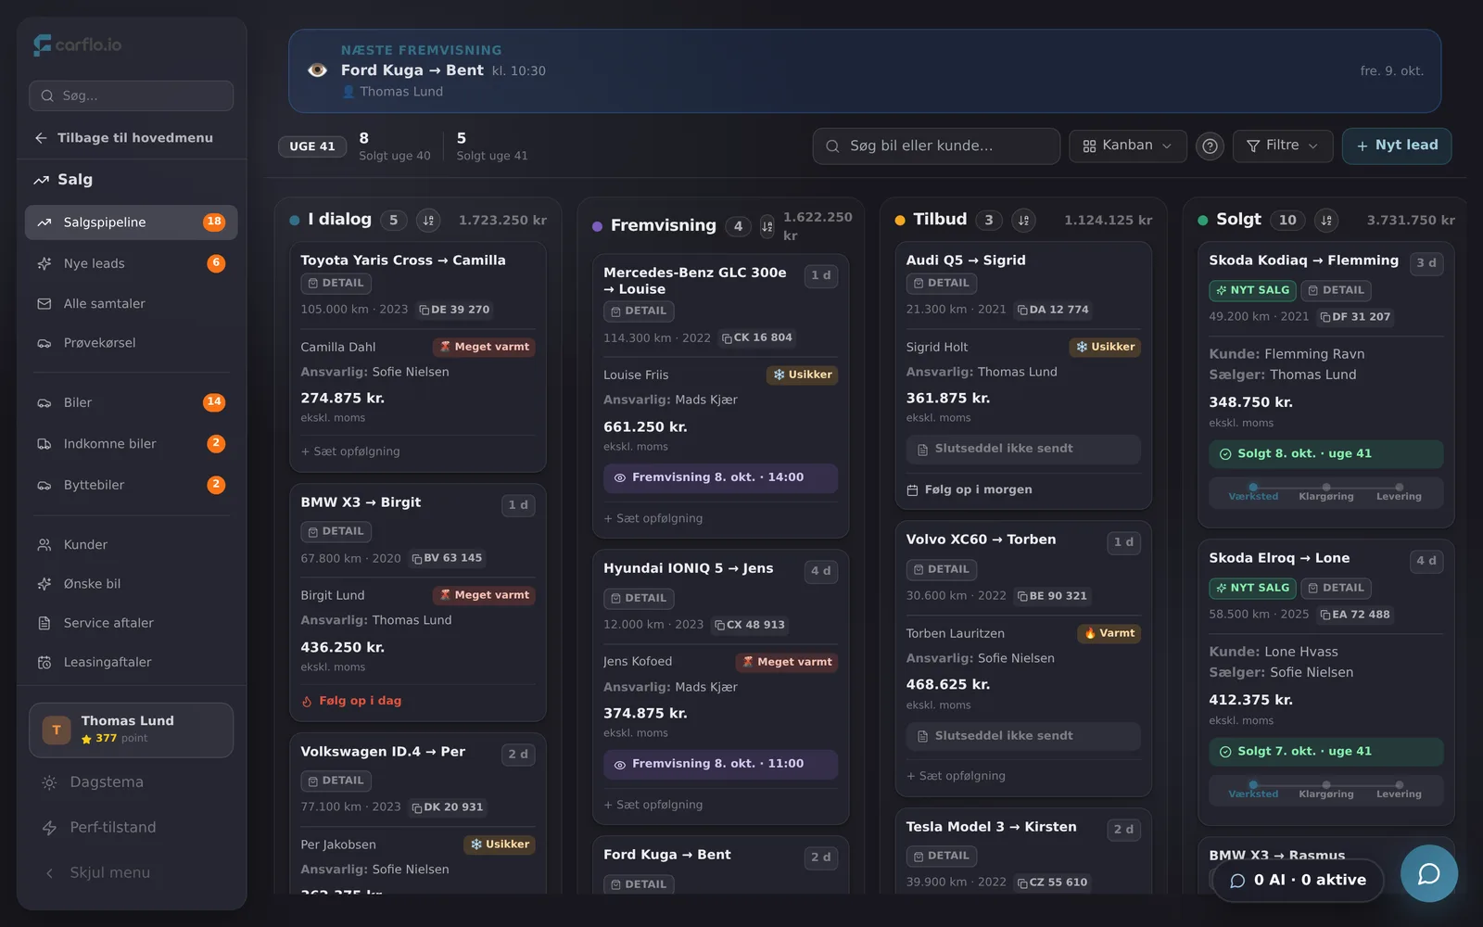The height and width of the screenshot is (927, 1483).
Task: Click the Biler car icon in sidebar
Action: pos(44,402)
